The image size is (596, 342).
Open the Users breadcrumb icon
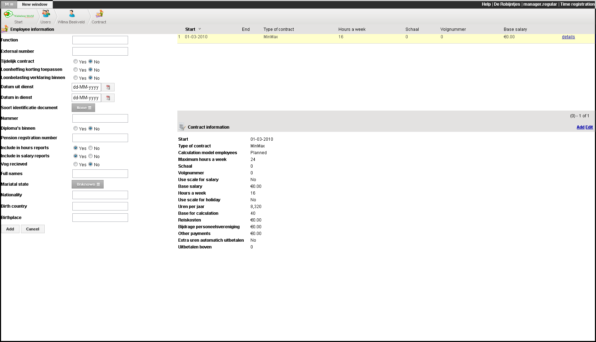[46, 14]
